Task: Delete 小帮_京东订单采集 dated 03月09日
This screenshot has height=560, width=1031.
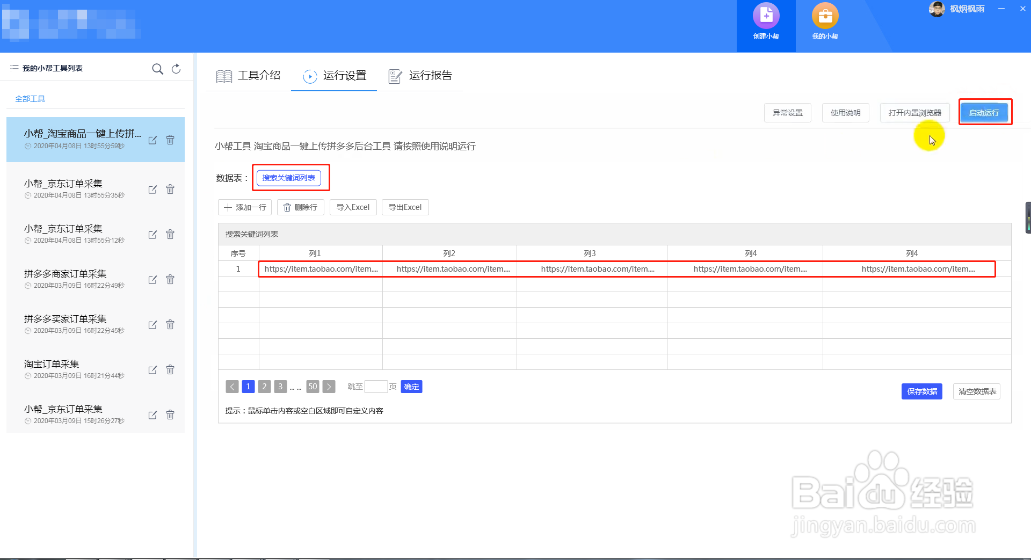Action: tap(170, 414)
